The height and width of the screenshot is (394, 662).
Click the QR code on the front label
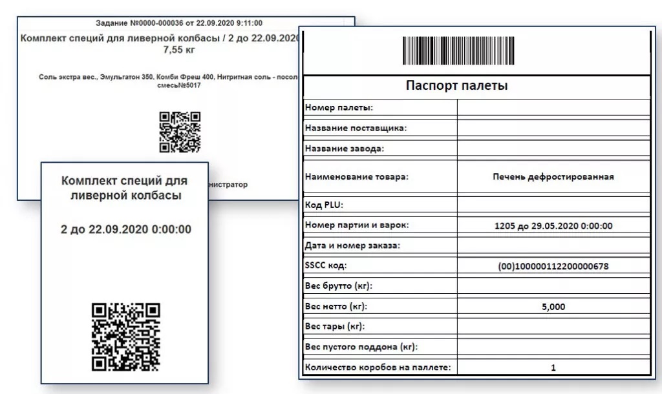[125, 337]
